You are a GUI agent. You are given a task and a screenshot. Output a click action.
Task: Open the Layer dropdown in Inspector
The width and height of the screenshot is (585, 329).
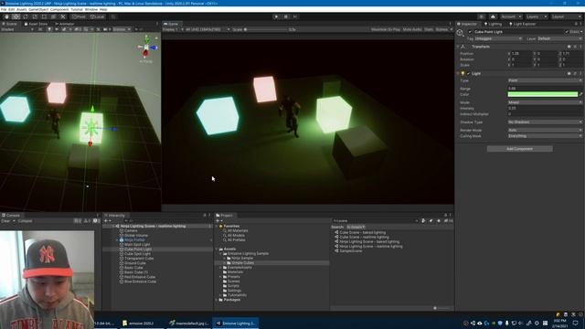tap(559, 38)
